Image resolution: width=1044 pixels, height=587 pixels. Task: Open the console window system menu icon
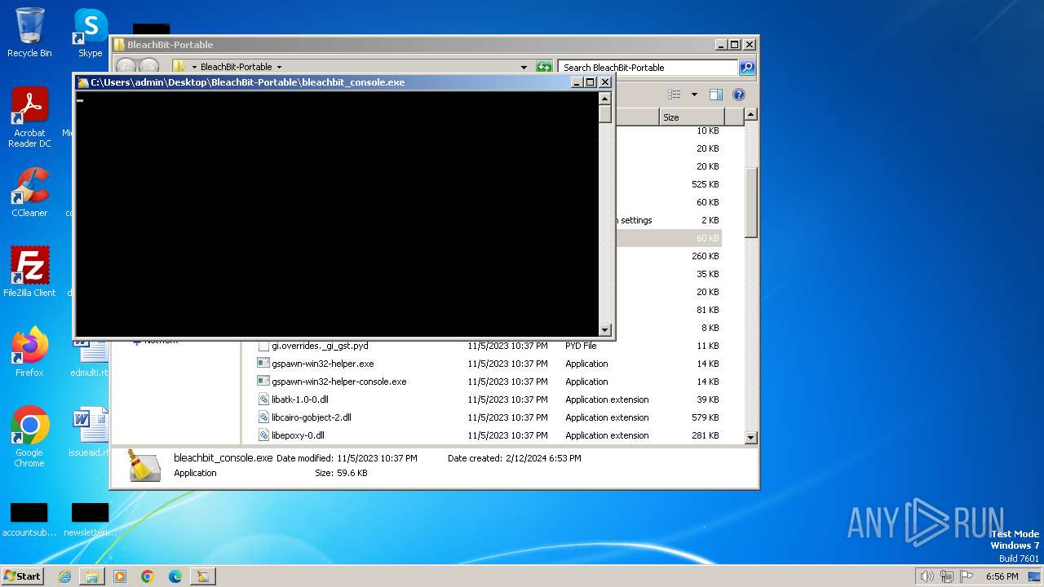(82, 82)
